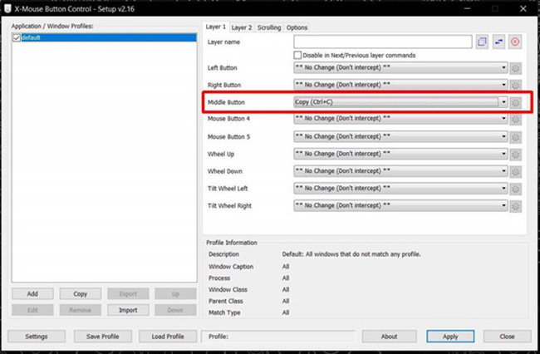Expand the Wheel Down action dropdown
540x354 pixels.
click(503, 171)
